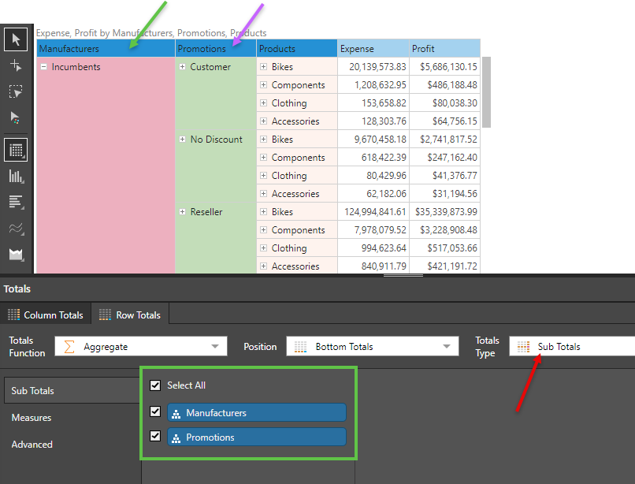Select the arrow pointer tool

pyautogui.click(x=16, y=39)
